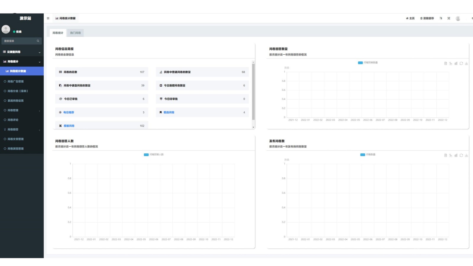Click the language switch icon in top bar

coord(441,18)
